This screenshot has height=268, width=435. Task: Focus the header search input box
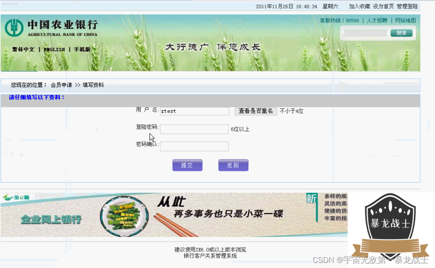[365, 33]
